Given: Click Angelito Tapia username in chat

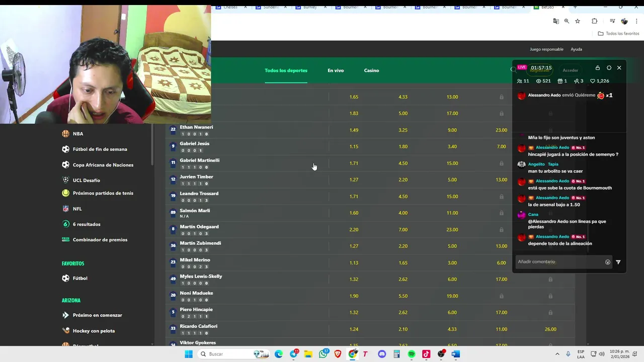Looking at the screenshot, I should 543,164.
